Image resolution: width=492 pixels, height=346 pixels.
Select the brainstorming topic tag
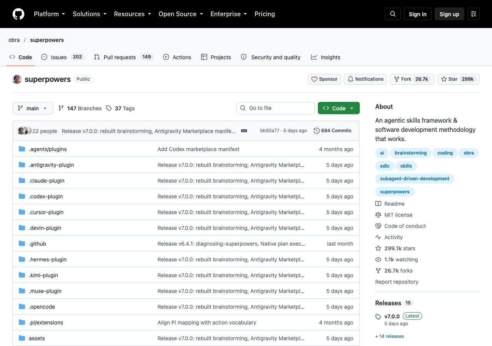click(x=411, y=153)
